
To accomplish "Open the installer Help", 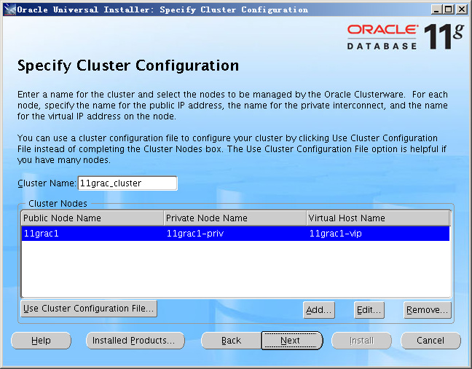I will click(41, 341).
